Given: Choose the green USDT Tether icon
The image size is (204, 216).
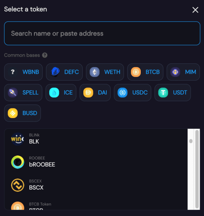Looking at the screenshot, I should click(163, 93).
